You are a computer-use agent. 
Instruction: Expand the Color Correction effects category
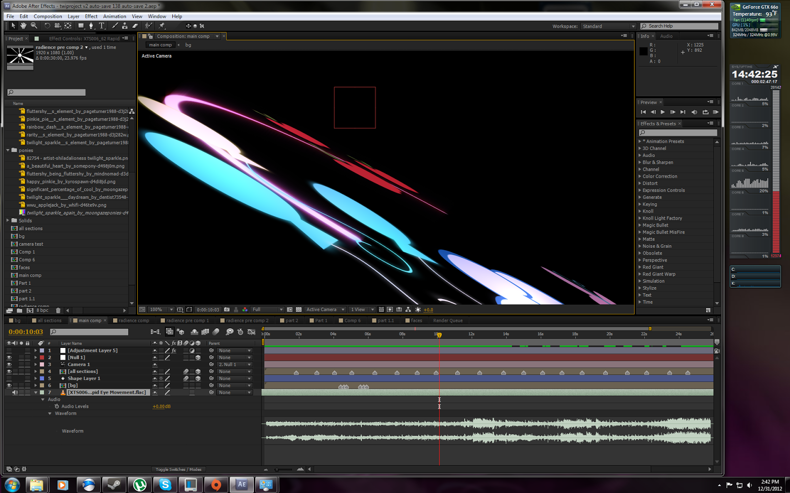tap(640, 176)
